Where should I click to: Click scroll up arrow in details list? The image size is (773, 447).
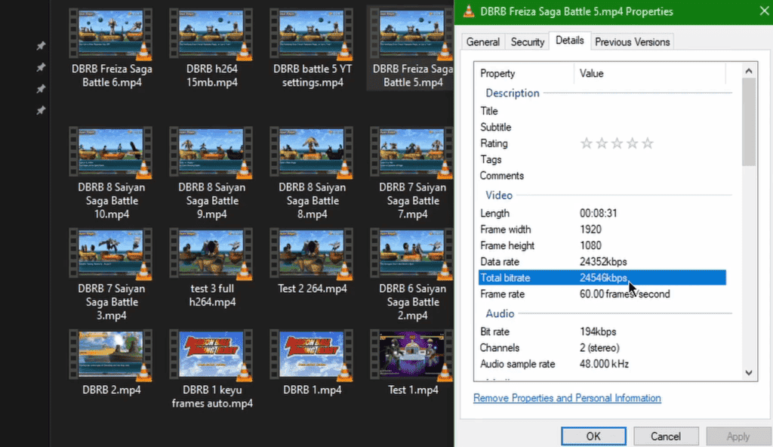click(749, 71)
